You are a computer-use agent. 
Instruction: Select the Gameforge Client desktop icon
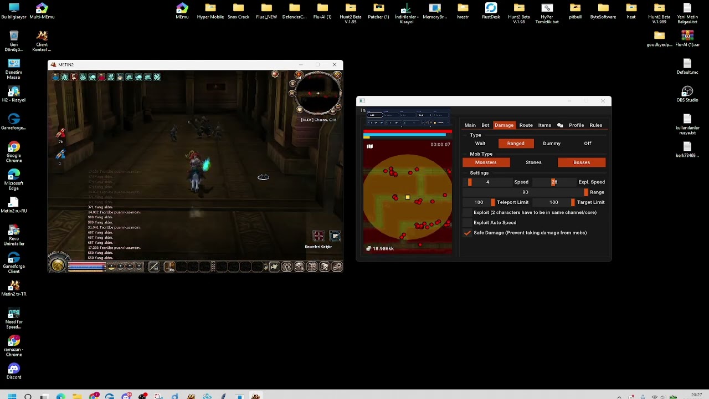point(14,263)
